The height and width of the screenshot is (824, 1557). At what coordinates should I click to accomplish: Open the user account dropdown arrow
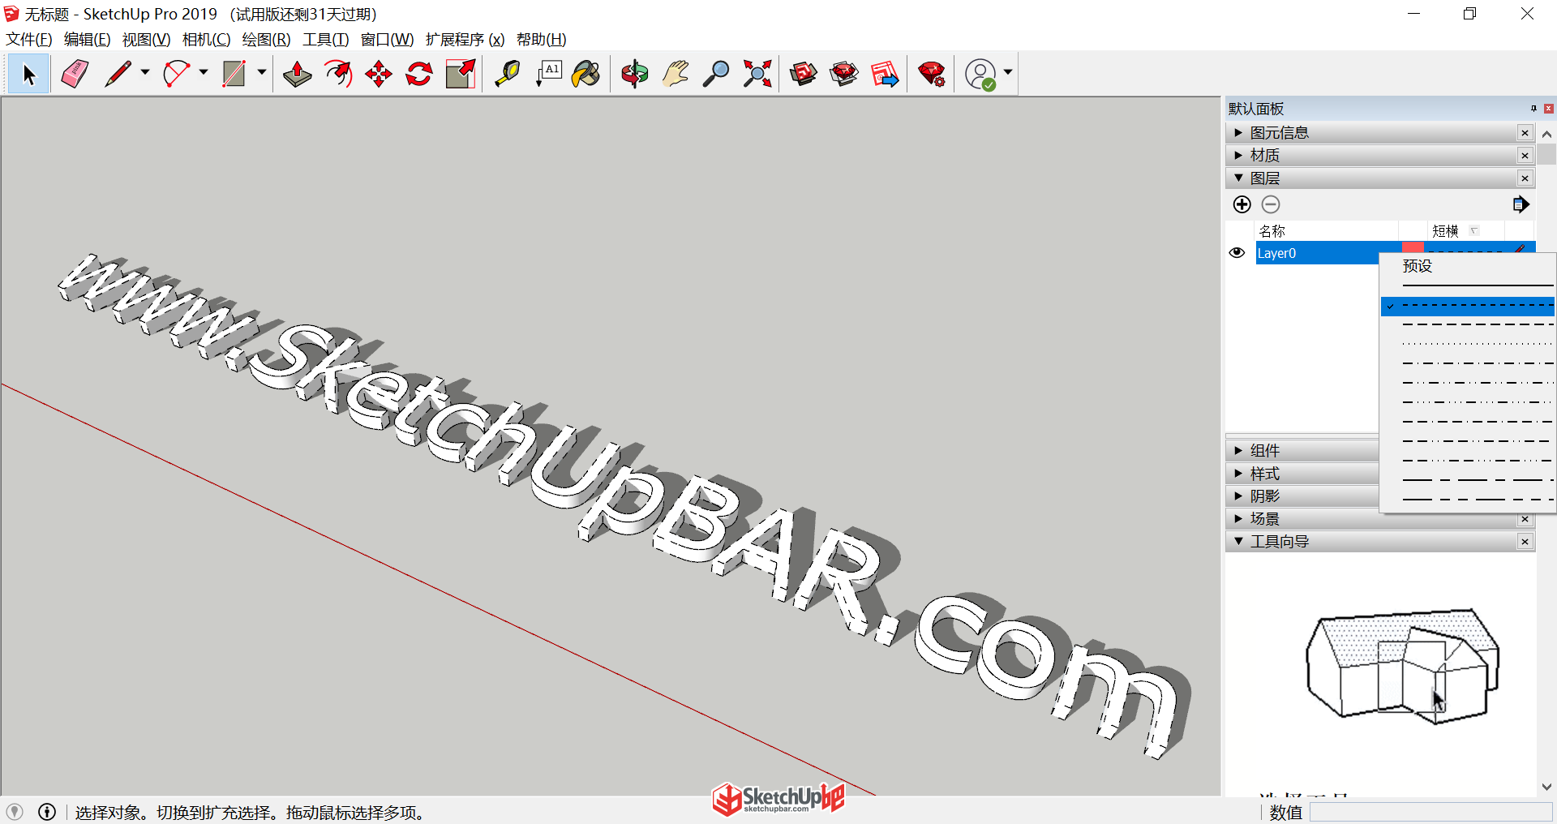coord(1008,73)
